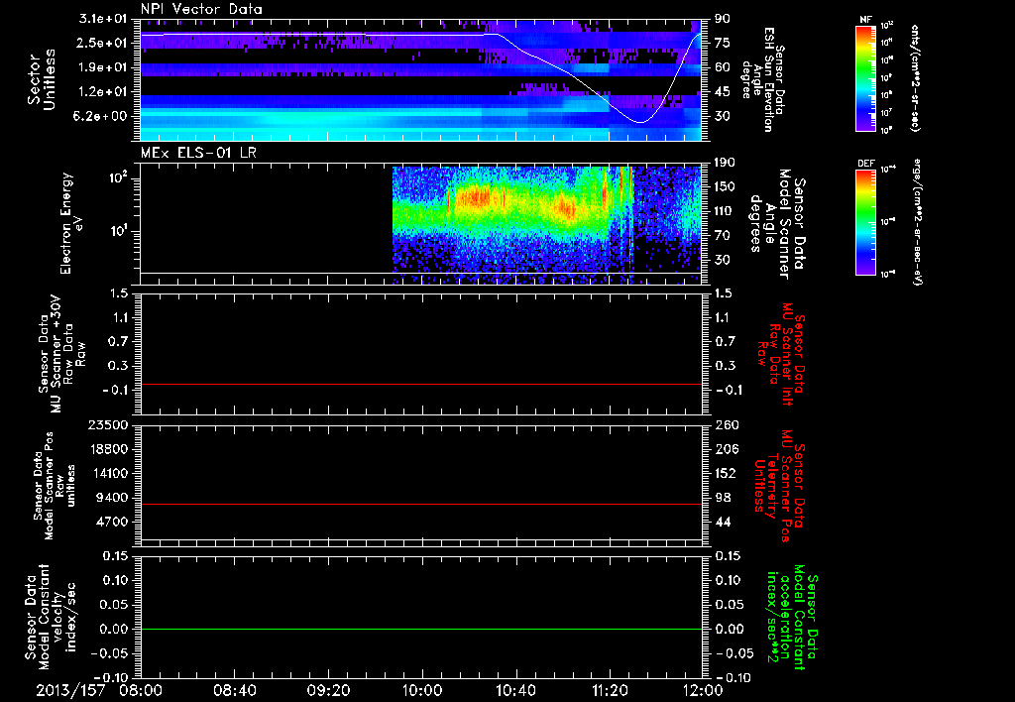The height and width of the screenshot is (702, 1015).
Task: Click the DEF scale units label
Action: point(917,221)
